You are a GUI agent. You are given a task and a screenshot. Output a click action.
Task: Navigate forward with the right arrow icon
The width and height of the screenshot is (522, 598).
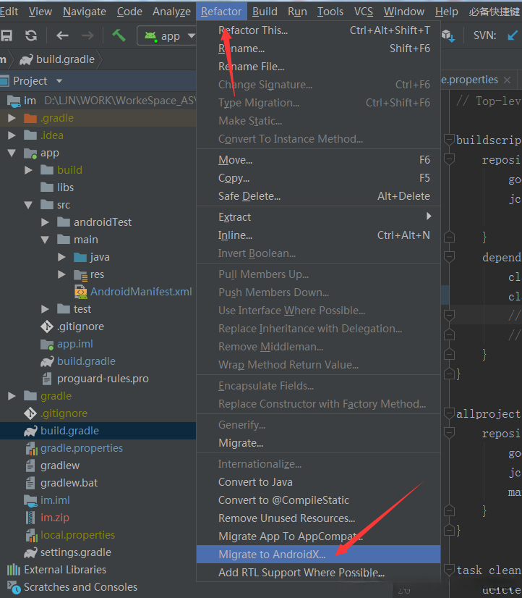click(87, 36)
